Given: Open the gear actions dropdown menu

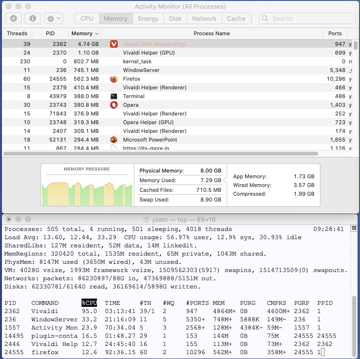Looking at the screenshot, I should point(53,18).
